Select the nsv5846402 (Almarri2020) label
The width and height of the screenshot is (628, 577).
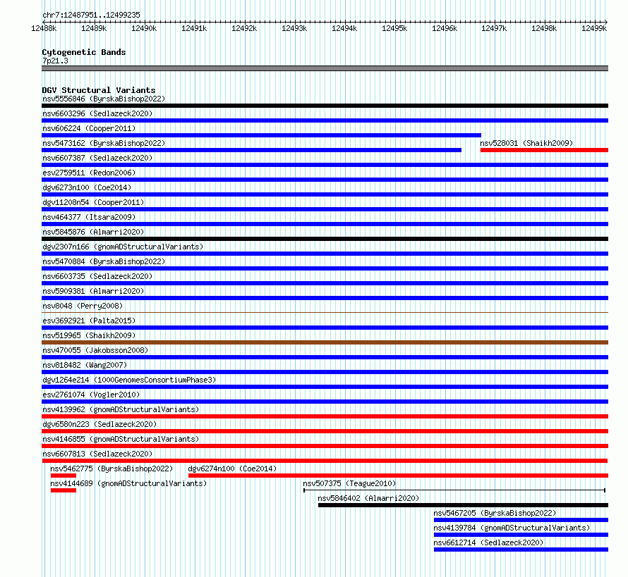tap(368, 498)
